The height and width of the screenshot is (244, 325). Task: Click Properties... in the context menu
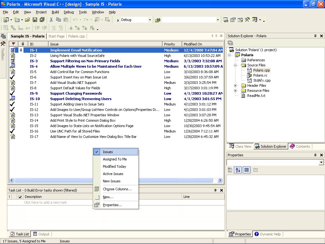click(116, 205)
